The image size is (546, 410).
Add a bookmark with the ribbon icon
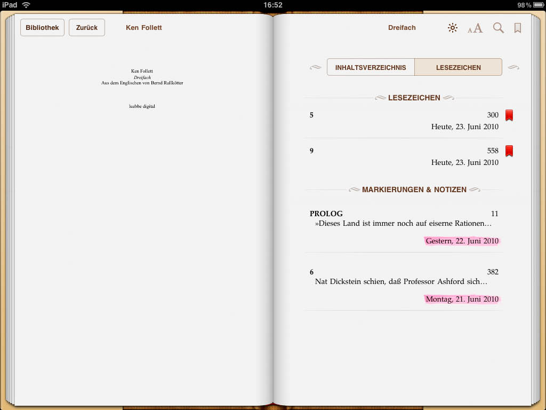pyautogui.click(x=518, y=28)
